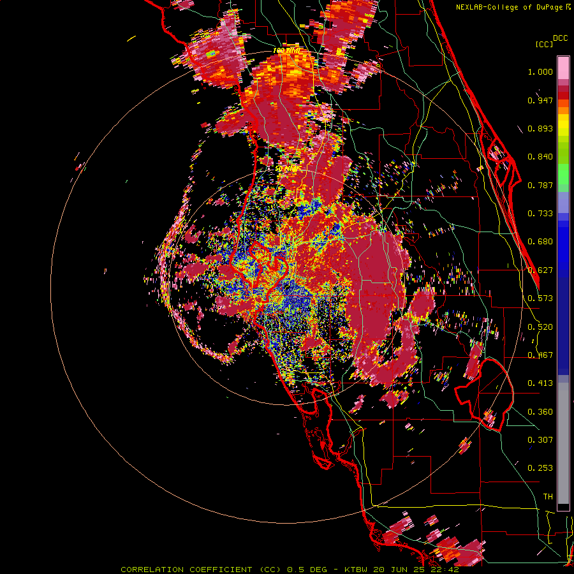Viewport: 574px width, 574px height.
Task: Click the 50 NM range ring label
Action: 286,169
